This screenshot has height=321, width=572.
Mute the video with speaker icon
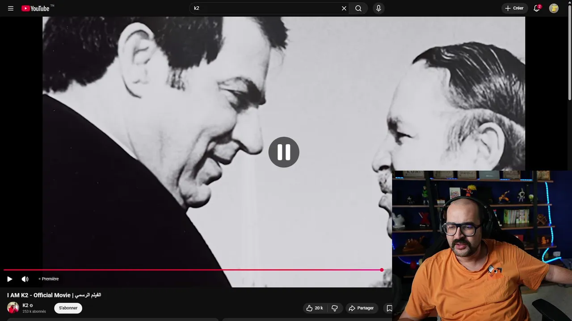[25, 279]
